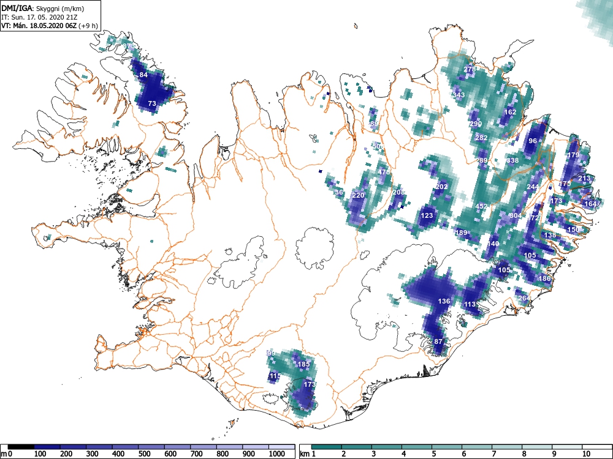Click the map value 186
Screen dimensions: 613x459
click(x=544, y=278)
